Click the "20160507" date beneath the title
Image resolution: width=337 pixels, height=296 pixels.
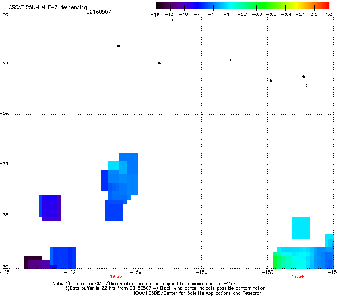coord(99,12)
